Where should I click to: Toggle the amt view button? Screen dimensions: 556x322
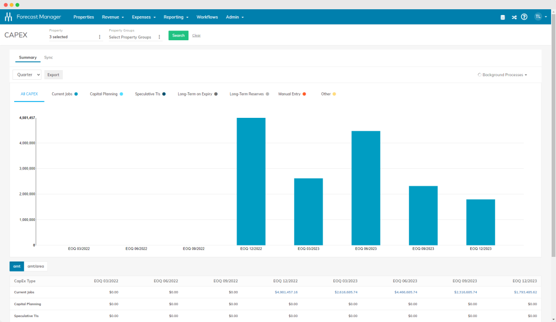coord(17,266)
